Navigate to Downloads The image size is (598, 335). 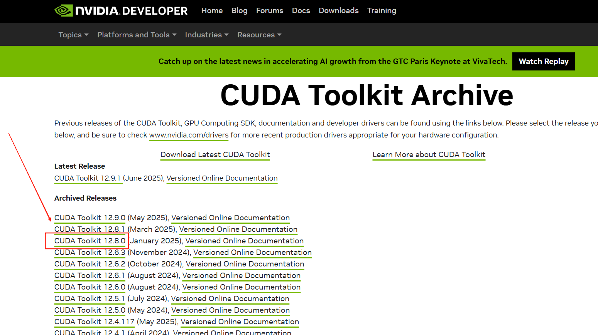338,11
